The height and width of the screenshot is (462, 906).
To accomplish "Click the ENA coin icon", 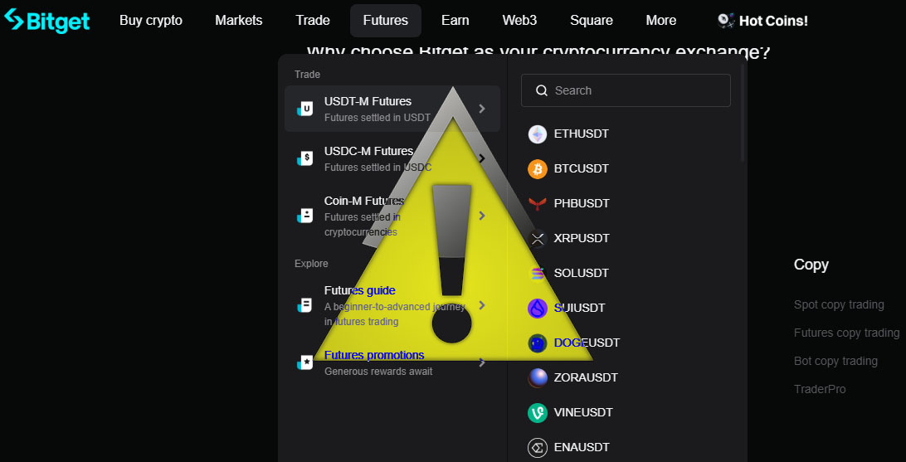I will [538, 448].
